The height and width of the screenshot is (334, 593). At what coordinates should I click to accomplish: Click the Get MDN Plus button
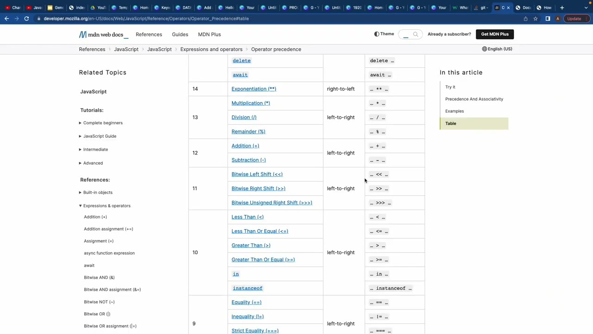[495, 34]
